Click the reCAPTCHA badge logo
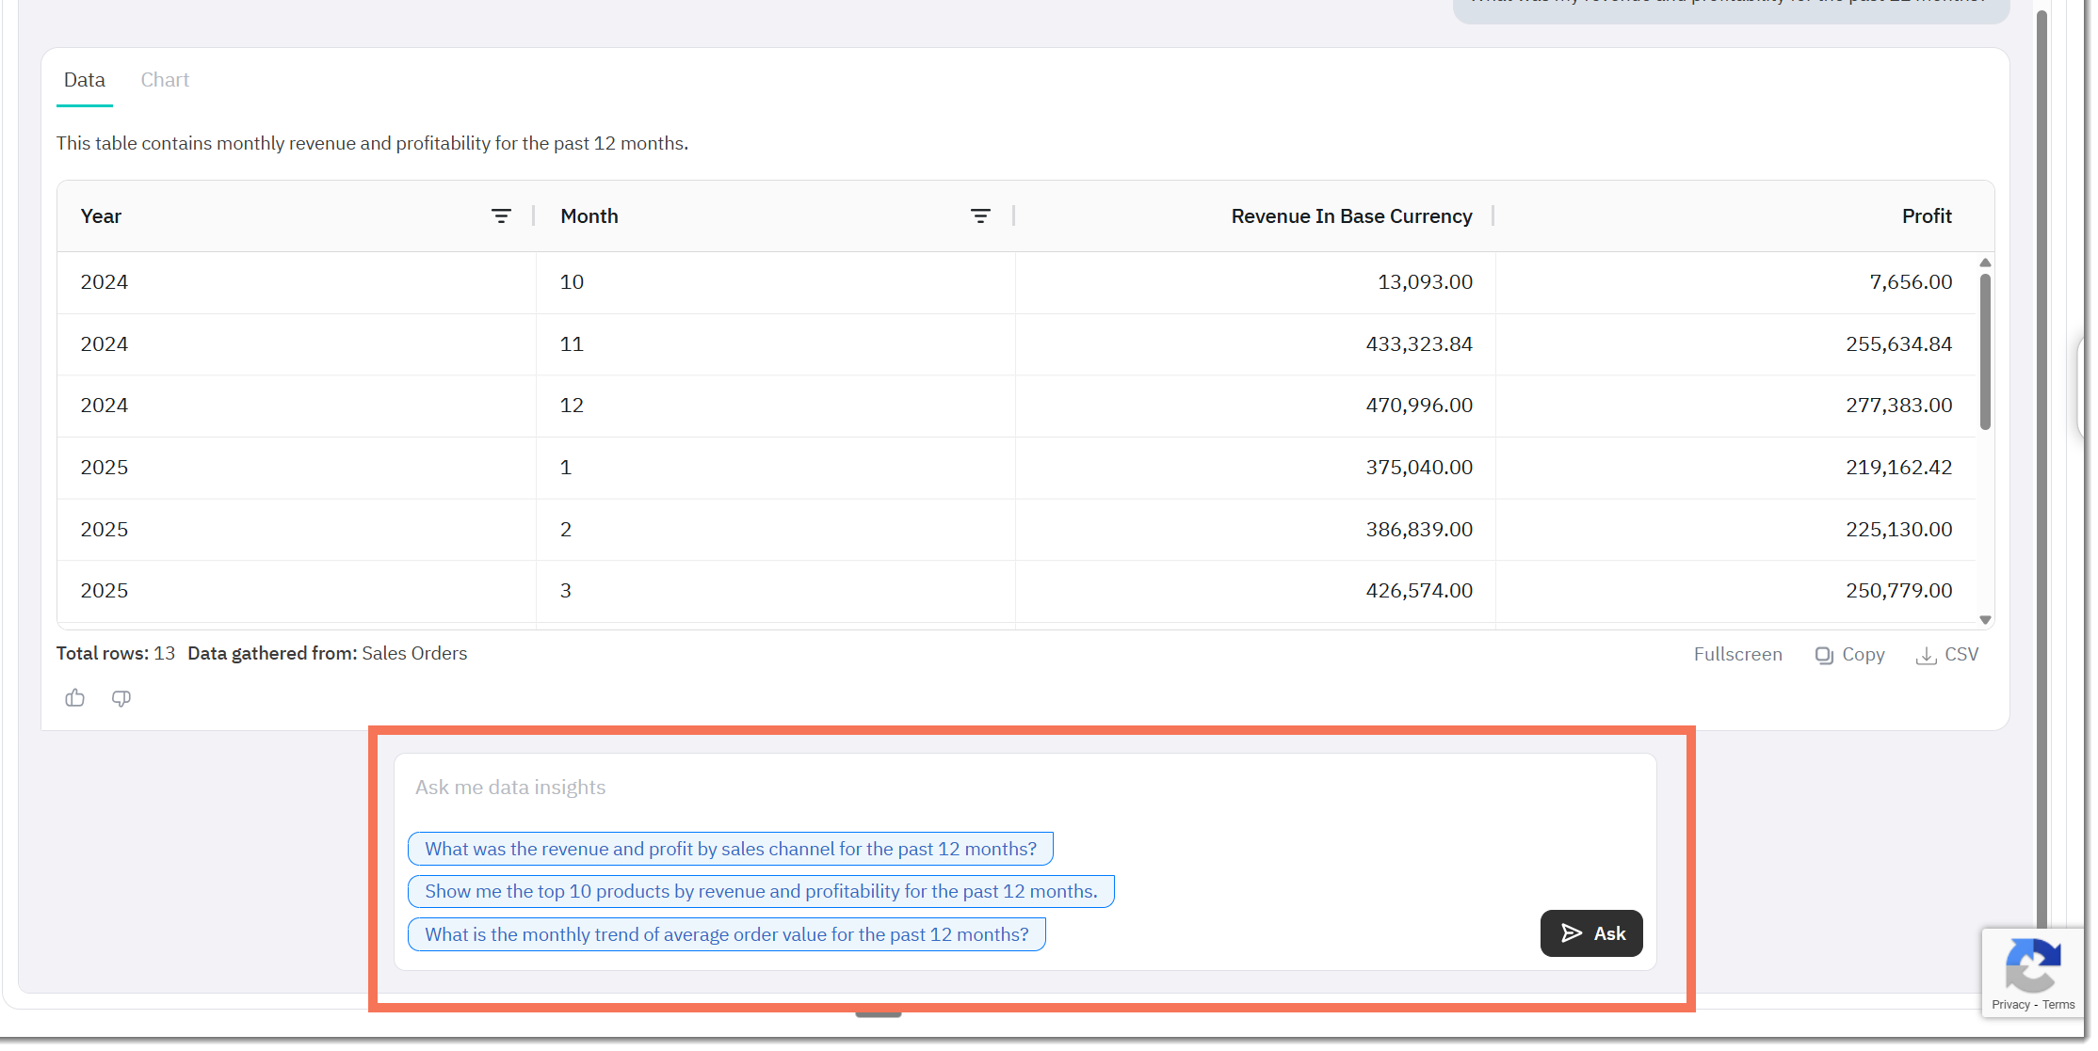The image size is (2098, 1051). [2034, 966]
